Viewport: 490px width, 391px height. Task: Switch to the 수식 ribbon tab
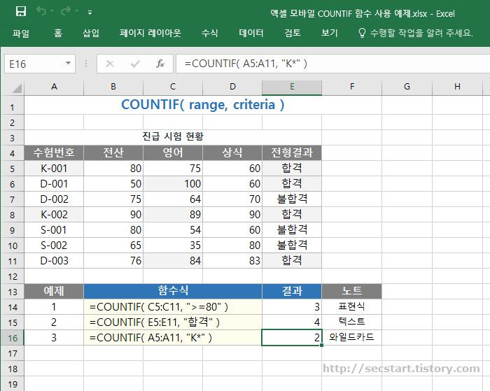pyautogui.click(x=209, y=33)
